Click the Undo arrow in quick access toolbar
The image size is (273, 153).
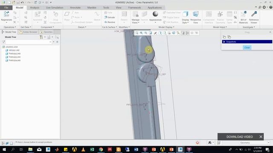click(22, 3)
